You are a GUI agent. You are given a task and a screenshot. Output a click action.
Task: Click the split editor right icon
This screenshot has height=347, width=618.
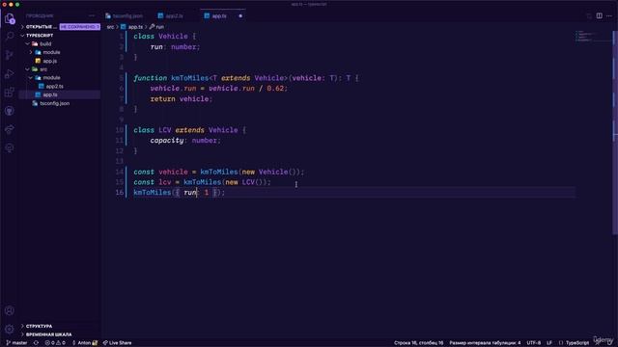click(x=599, y=15)
